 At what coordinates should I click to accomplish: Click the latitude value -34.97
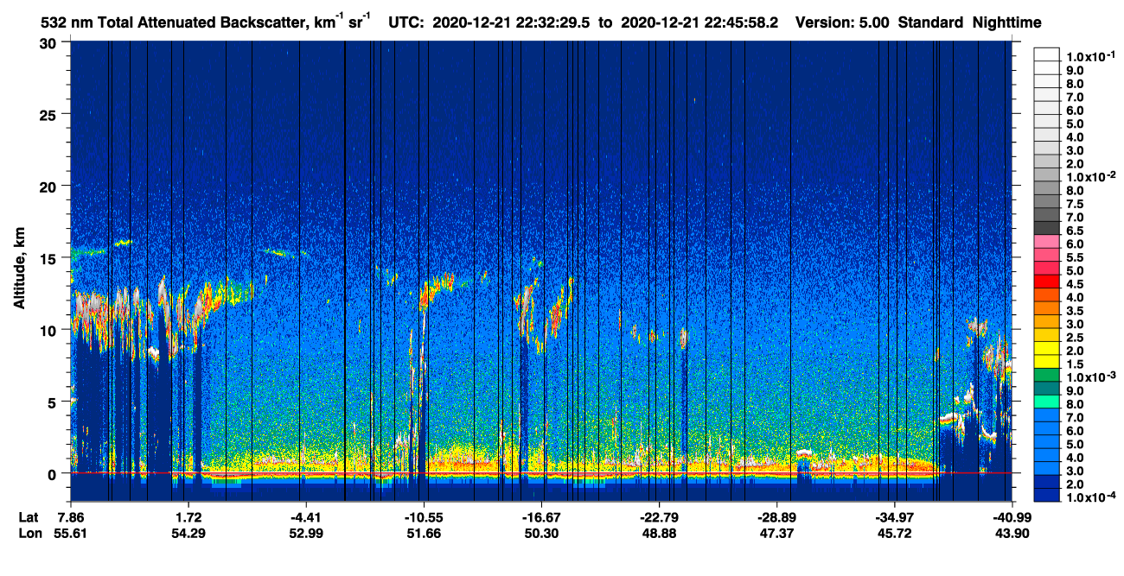(894, 517)
